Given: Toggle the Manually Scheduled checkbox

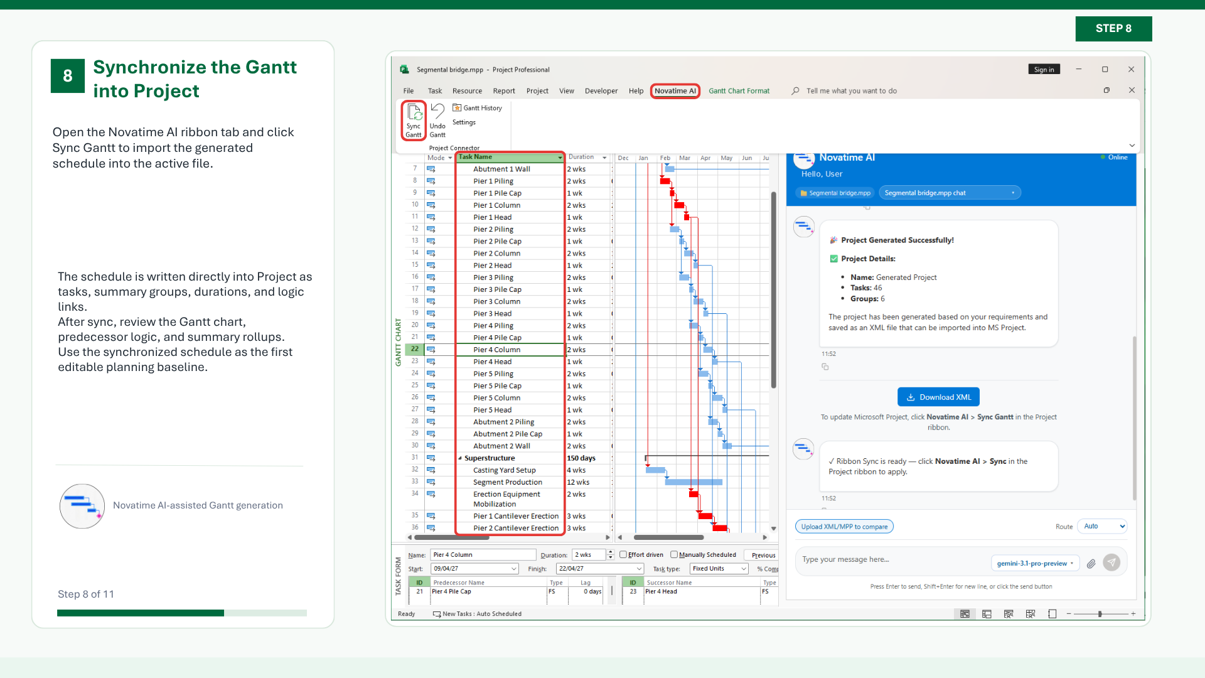Looking at the screenshot, I should [674, 555].
